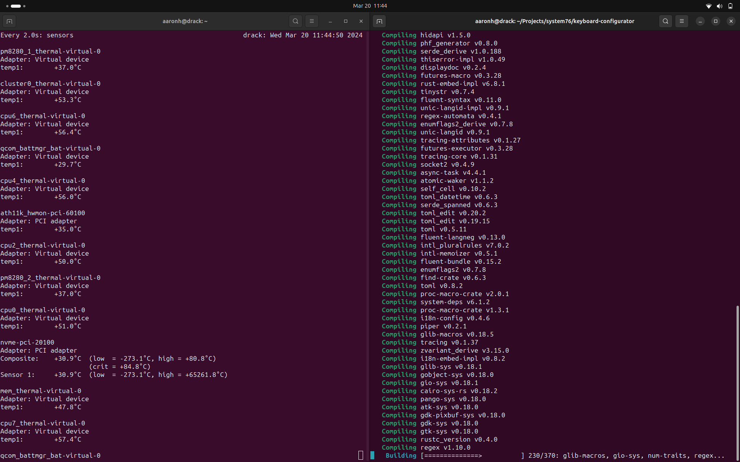Click the 'pm8280_1_thermal-virtual-0' sensor line

(50, 51)
